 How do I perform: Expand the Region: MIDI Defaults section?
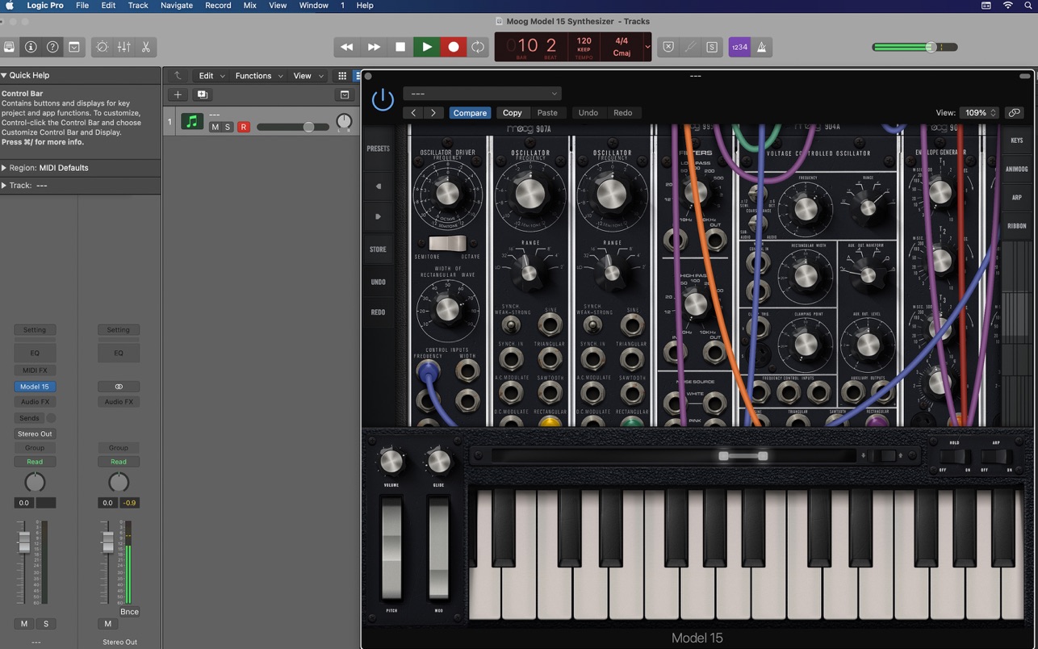4,168
